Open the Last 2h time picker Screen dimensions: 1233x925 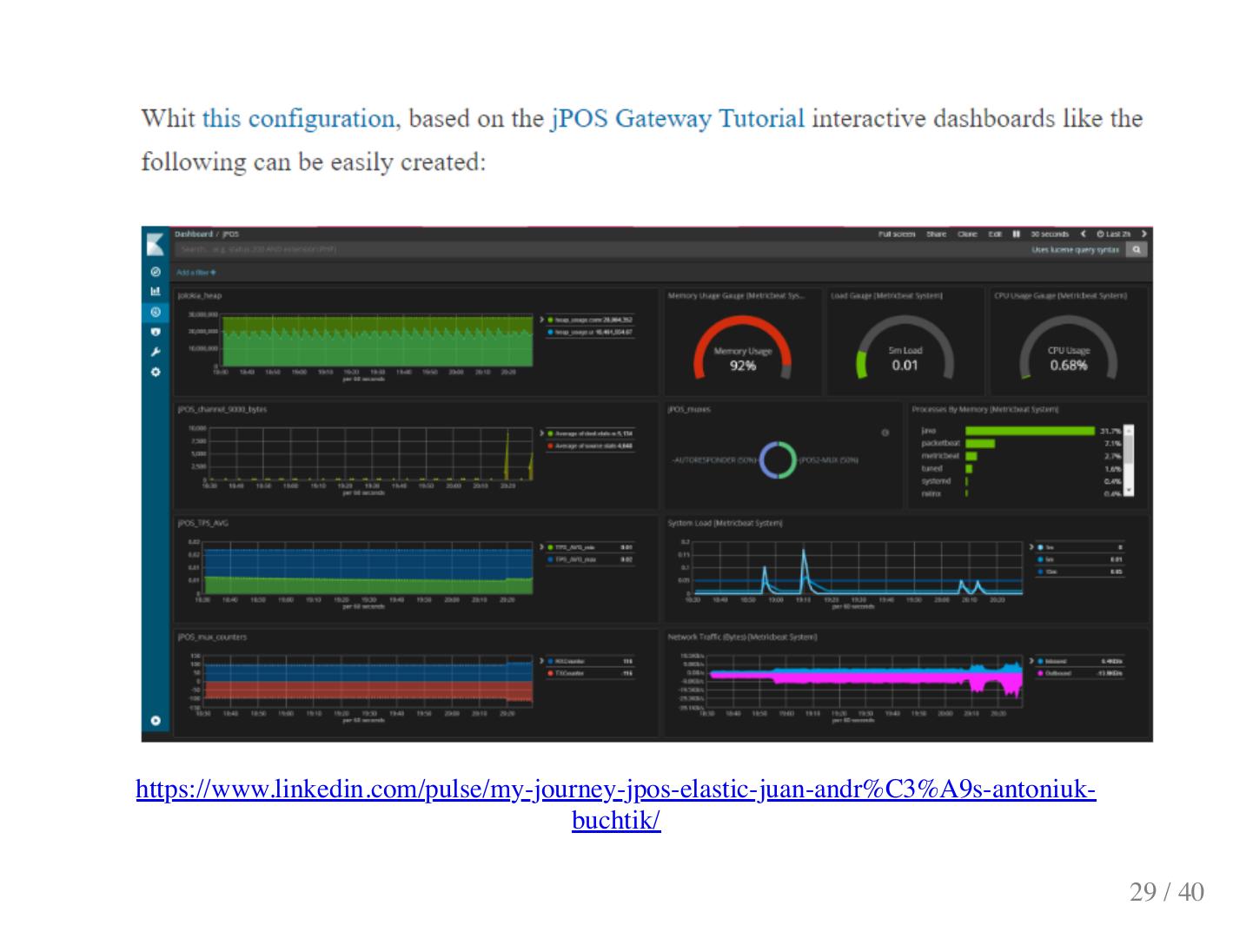coord(1113,234)
